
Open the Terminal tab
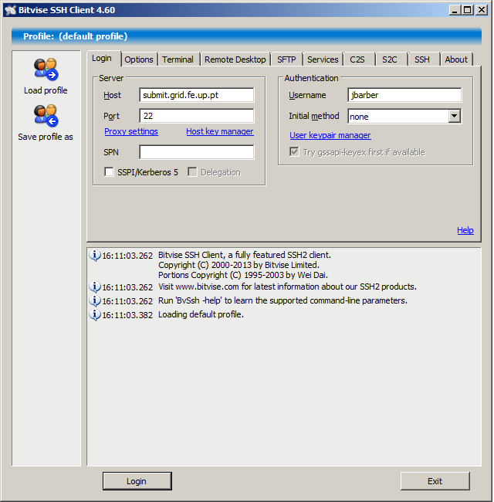coord(178,59)
